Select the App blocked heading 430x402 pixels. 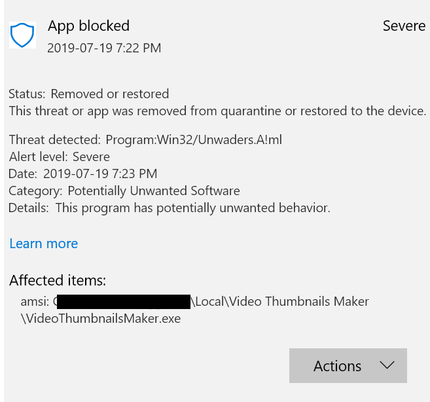[x=88, y=26]
